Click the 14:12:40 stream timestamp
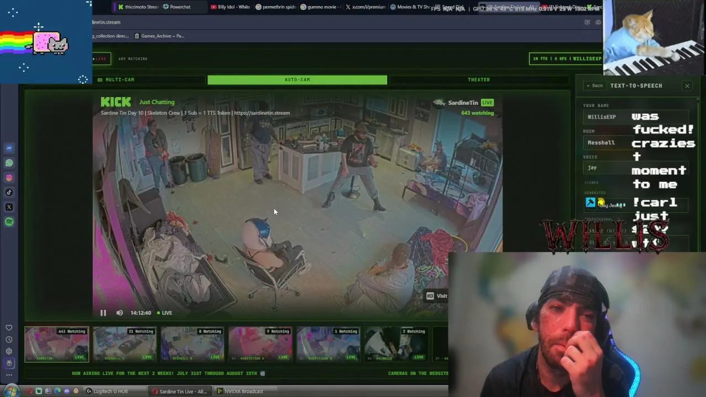This screenshot has height=397, width=706. click(141, 313)
